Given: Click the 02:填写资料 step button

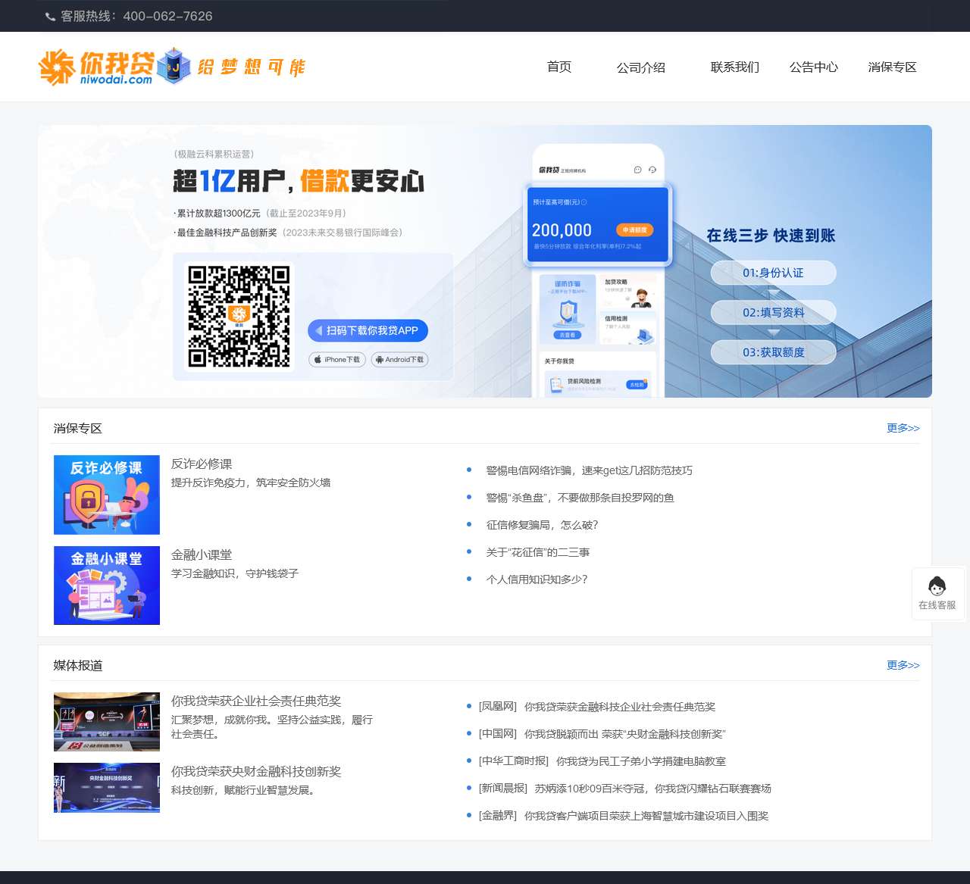Looking at the screenshot, I should 773,312.
